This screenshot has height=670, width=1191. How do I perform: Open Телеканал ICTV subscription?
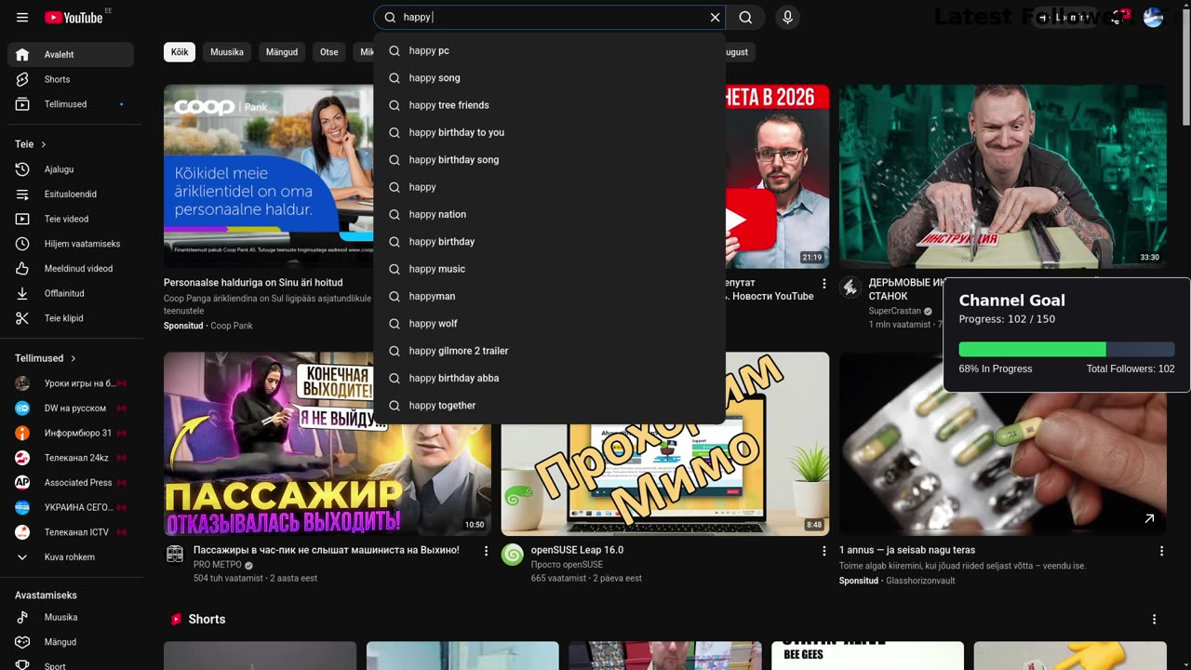71,532
